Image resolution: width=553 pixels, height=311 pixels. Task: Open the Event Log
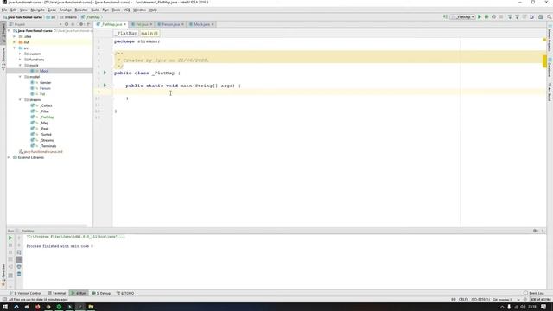(x=534, y=293)
